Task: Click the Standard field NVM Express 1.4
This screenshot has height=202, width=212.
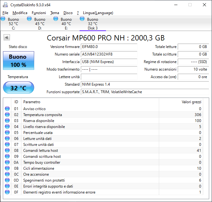Action: [x=145, y=84]
